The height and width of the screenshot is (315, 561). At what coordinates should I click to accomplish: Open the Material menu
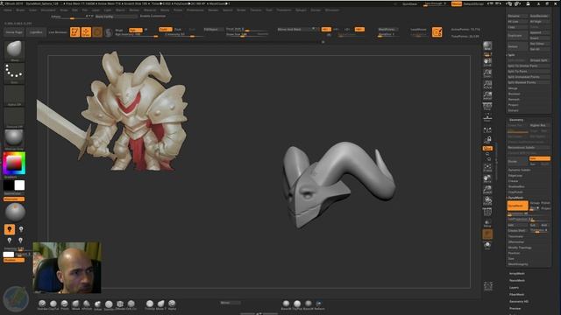tap(150, 10)
